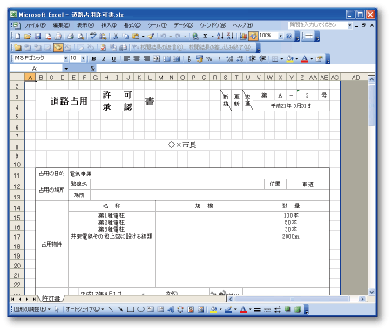This screenshot has width=392, height=331.
Task: Open print preview
Action: 80,37
